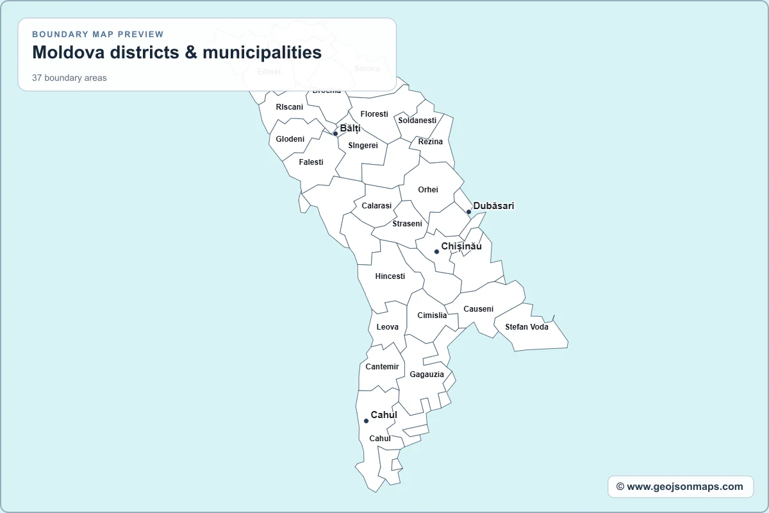This screenshot has width=769, height=513.
Task: Select the Orhei district label
Action: (x=428, y=190)
